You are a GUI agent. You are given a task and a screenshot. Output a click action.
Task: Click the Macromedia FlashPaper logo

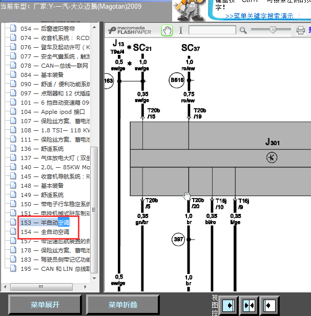tap(130, 30)
